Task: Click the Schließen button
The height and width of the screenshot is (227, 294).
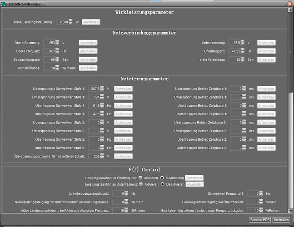Action: tap(281, 220)
